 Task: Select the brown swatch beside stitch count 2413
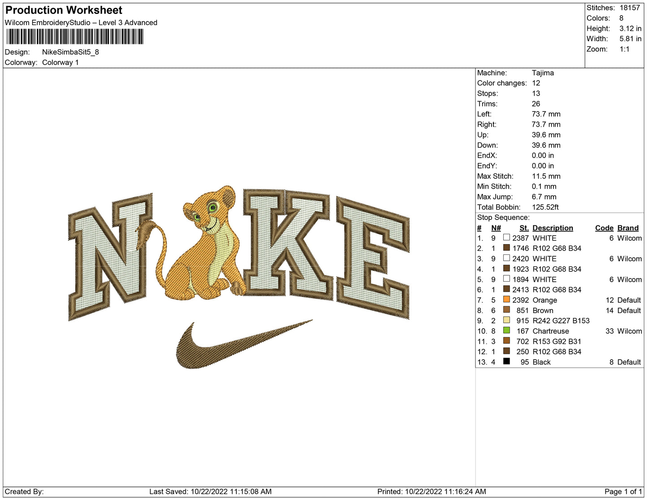[506, 289]
